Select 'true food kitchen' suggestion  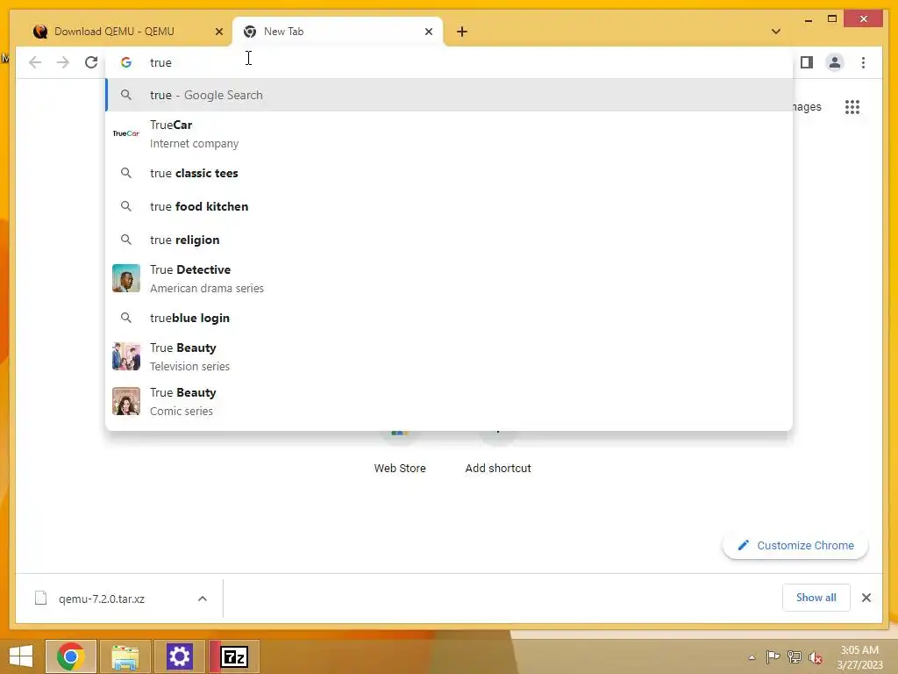(449, 206)
